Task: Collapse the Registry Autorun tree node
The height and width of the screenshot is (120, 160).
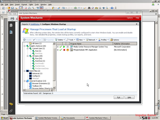Action: coord(25,46)
